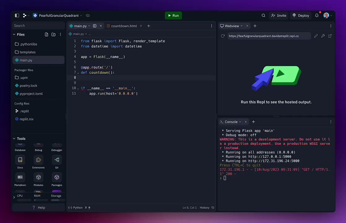Click the Invite button
This screenshot has height=223, width=346.
279,15
